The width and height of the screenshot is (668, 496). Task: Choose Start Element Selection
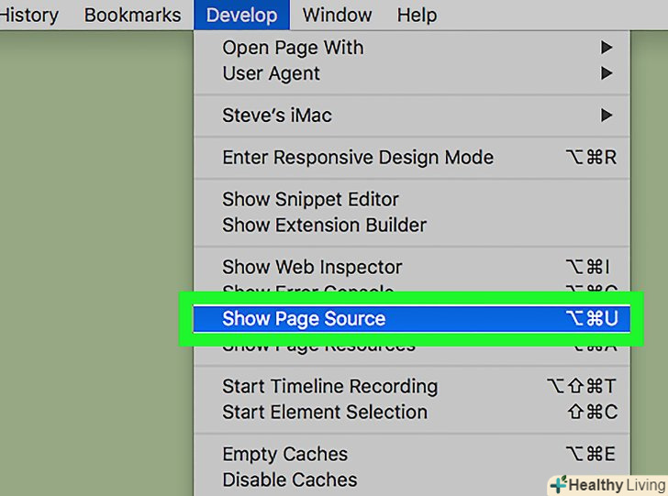[x=324, y=413]
